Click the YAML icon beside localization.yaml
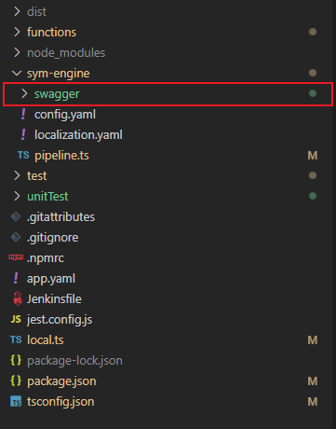Screen dimensions: 336x429 (x=23, y=134)
